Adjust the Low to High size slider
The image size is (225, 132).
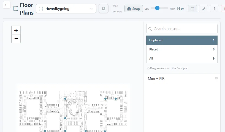159,8
